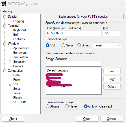
Task: Select SSH connection type
Action: pos(47,45)
